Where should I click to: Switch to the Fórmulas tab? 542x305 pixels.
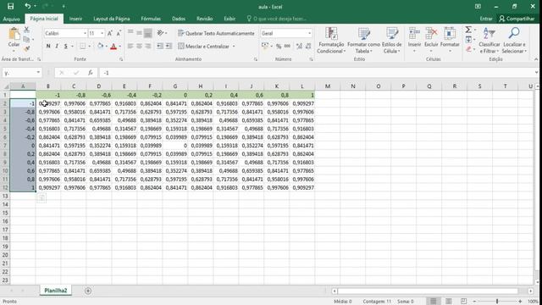point(151,19)
